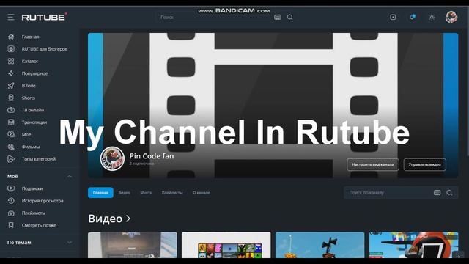Click the Pin Code fan channel avatar
Image resolution: width=469 pixels, height=264 pixels.
(x=112, y=158)
